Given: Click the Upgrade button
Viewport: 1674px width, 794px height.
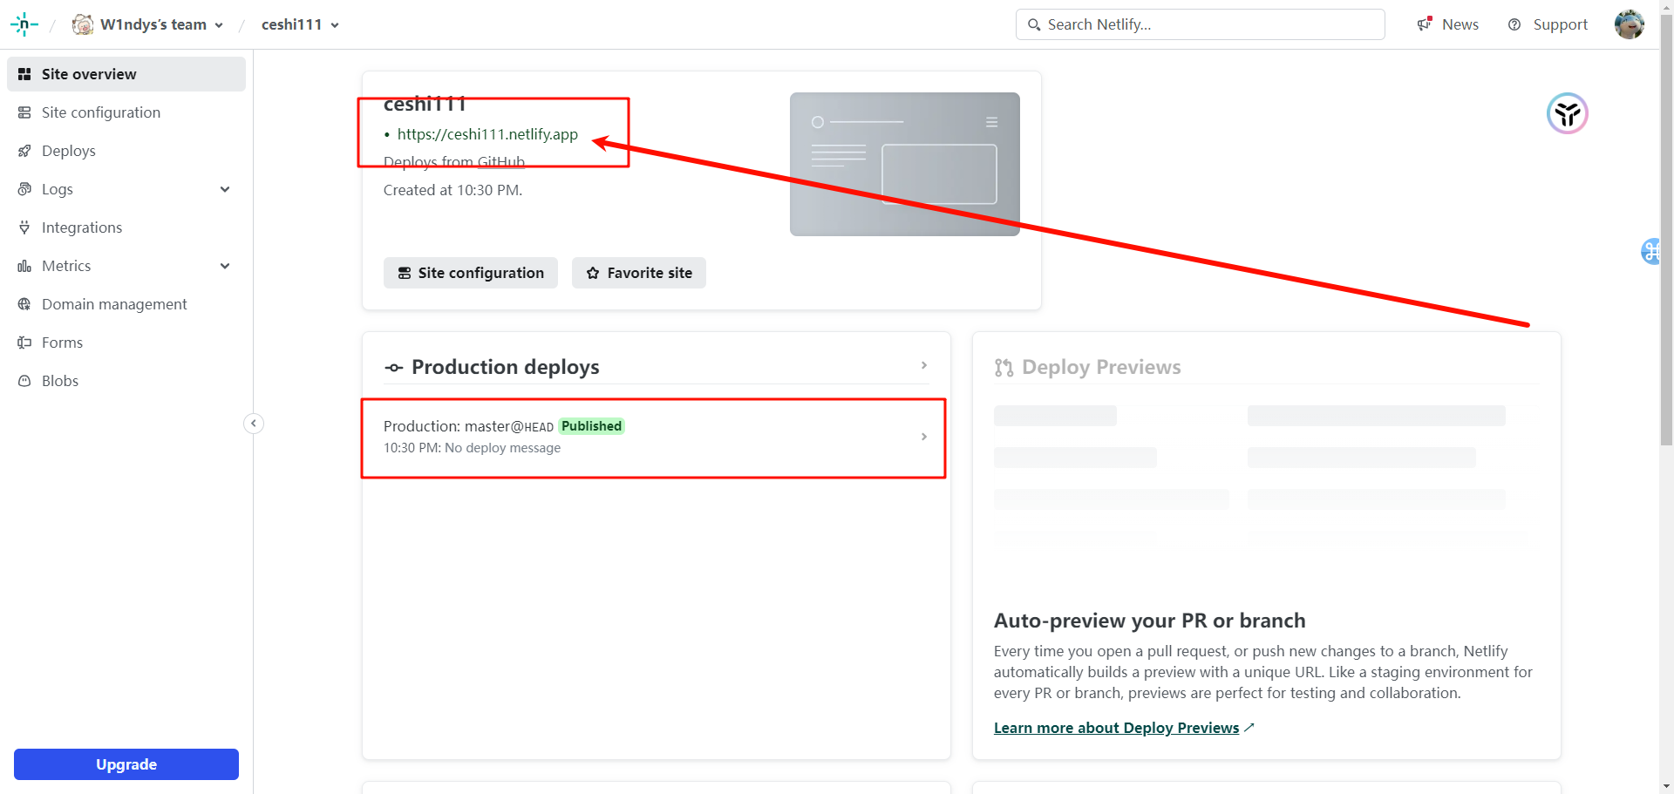Looking at the screenshot, I should [126, 764].
